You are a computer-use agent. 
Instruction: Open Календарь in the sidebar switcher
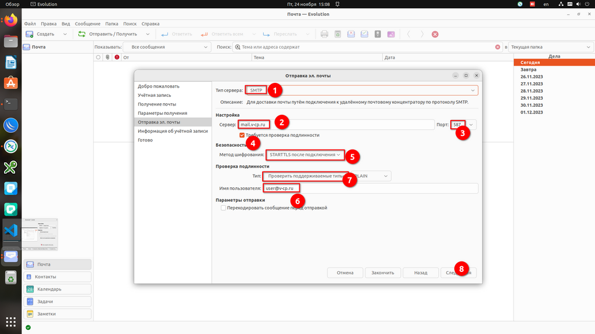click(x=58, y=289)
